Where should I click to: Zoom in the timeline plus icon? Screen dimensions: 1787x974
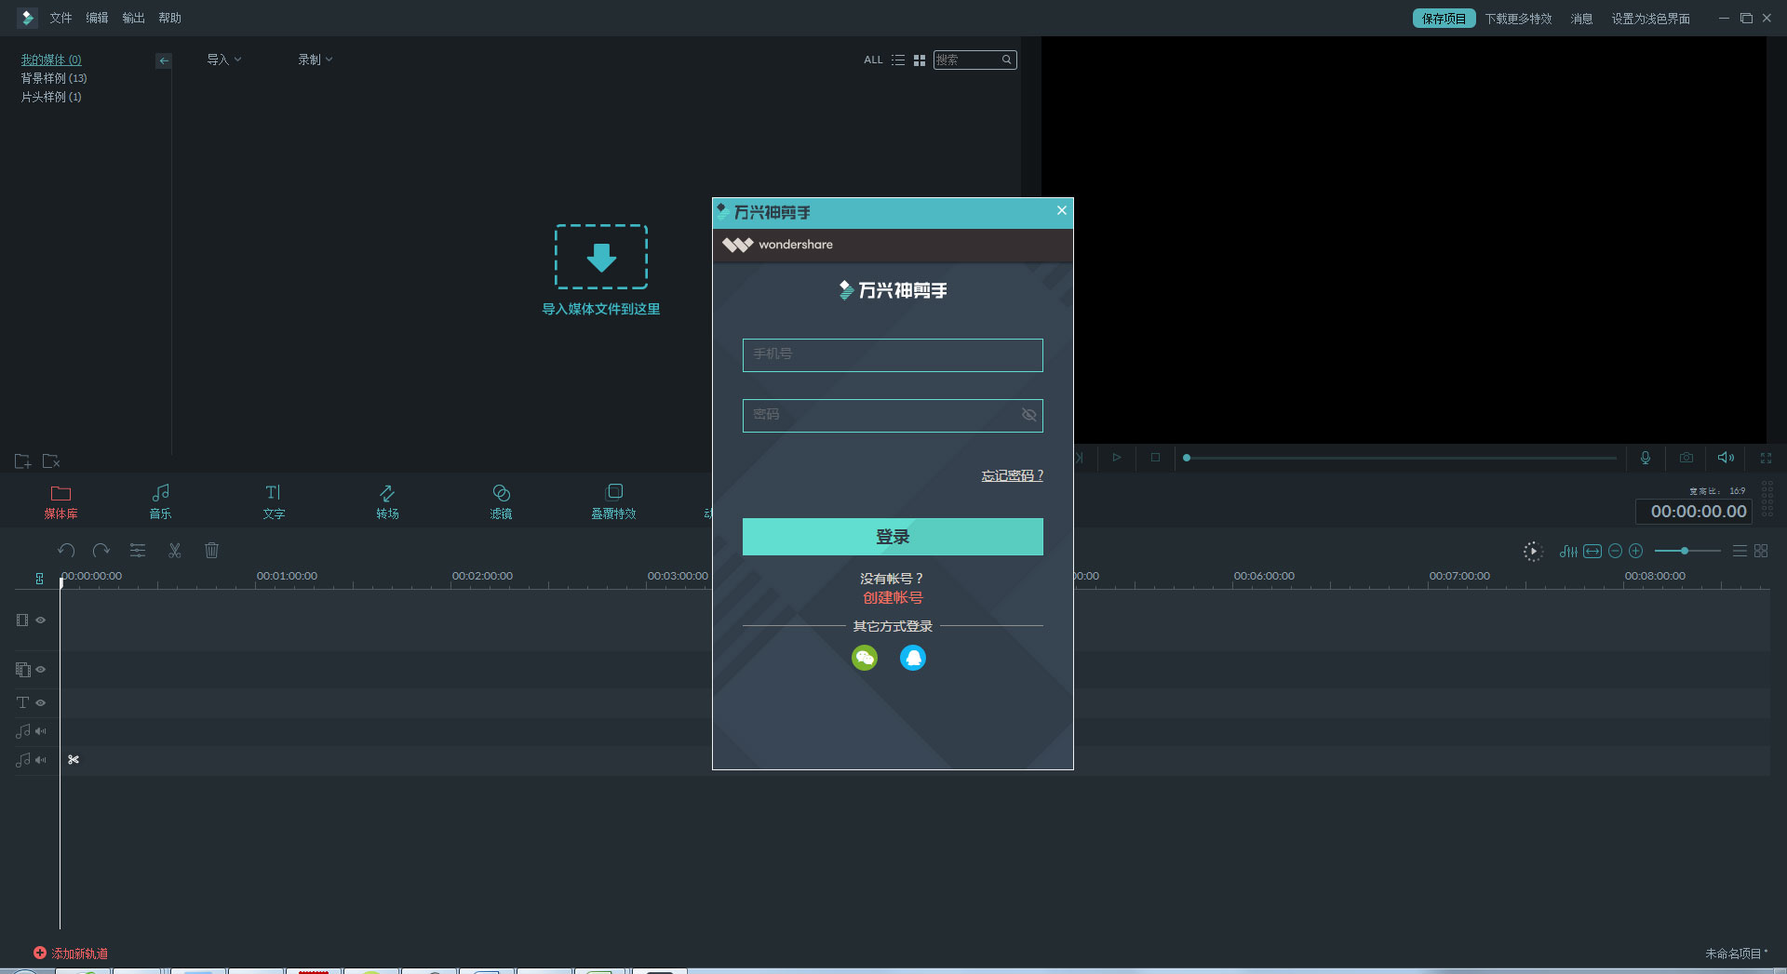coord(1636,552)
